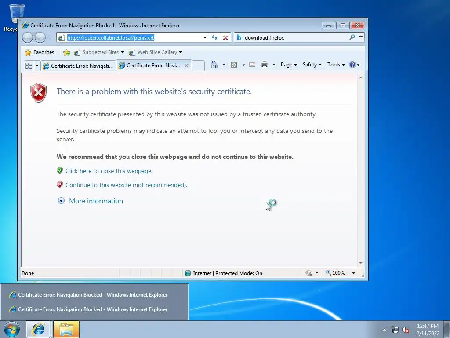This screenshot has width=450, height=338.
Task: Click the Home page icon
Action: (x=214, y=65)
